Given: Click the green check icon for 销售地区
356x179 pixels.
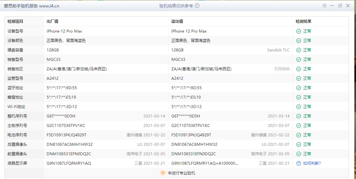Looking at the screenshot, I should 299,69.
